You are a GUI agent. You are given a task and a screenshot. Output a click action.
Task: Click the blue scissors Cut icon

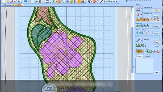coord(36,1)
